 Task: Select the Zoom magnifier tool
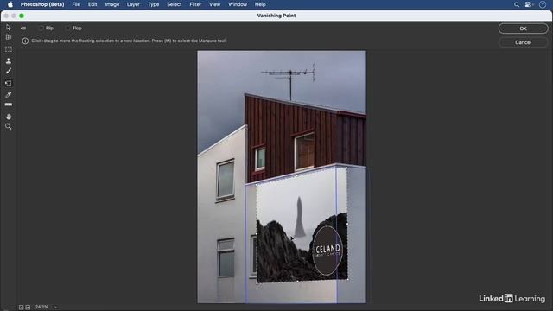[9, 127]
